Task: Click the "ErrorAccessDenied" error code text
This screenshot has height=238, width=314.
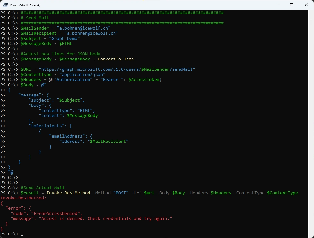Action: click(x=56, y=213)
